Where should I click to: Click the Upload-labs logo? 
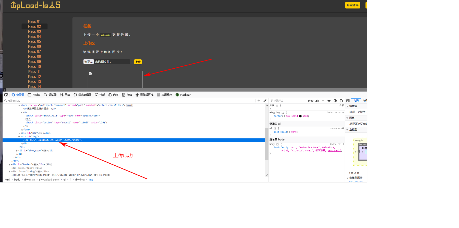[35, 5]
